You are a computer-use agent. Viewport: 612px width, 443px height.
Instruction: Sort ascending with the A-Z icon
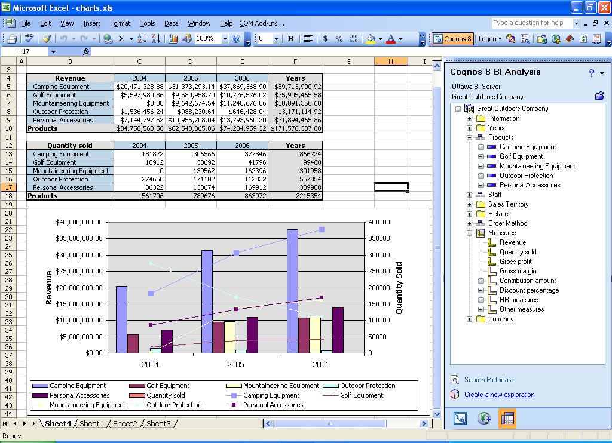(142, 39)
